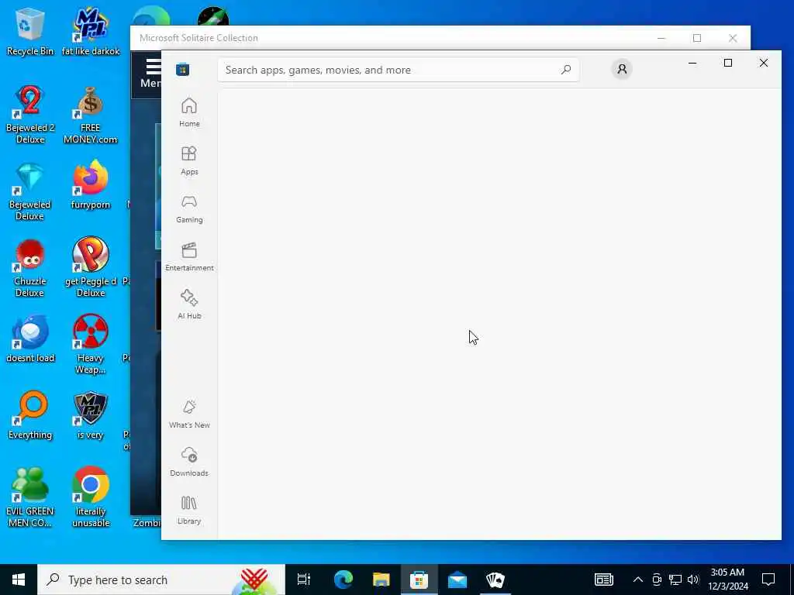794x595 pixels.
Task: Click the Microsoft Store taskbar icon
Action: pyautogui.click(x=419, y=580)
